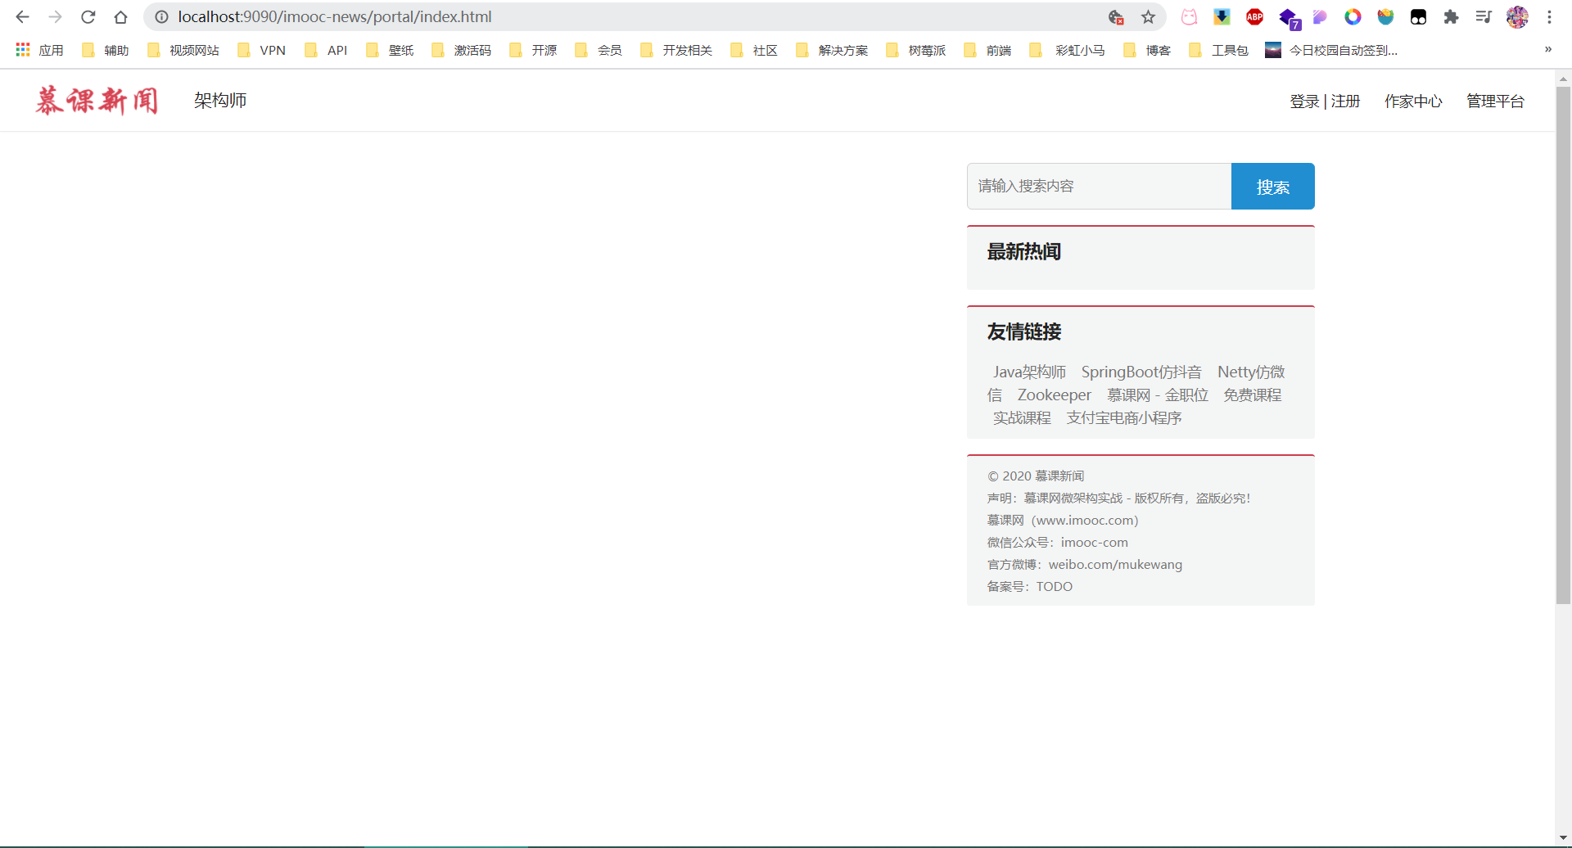Click the 慕课新闻 logo
Screen dimensions: 1572x848
pos(97,101)
